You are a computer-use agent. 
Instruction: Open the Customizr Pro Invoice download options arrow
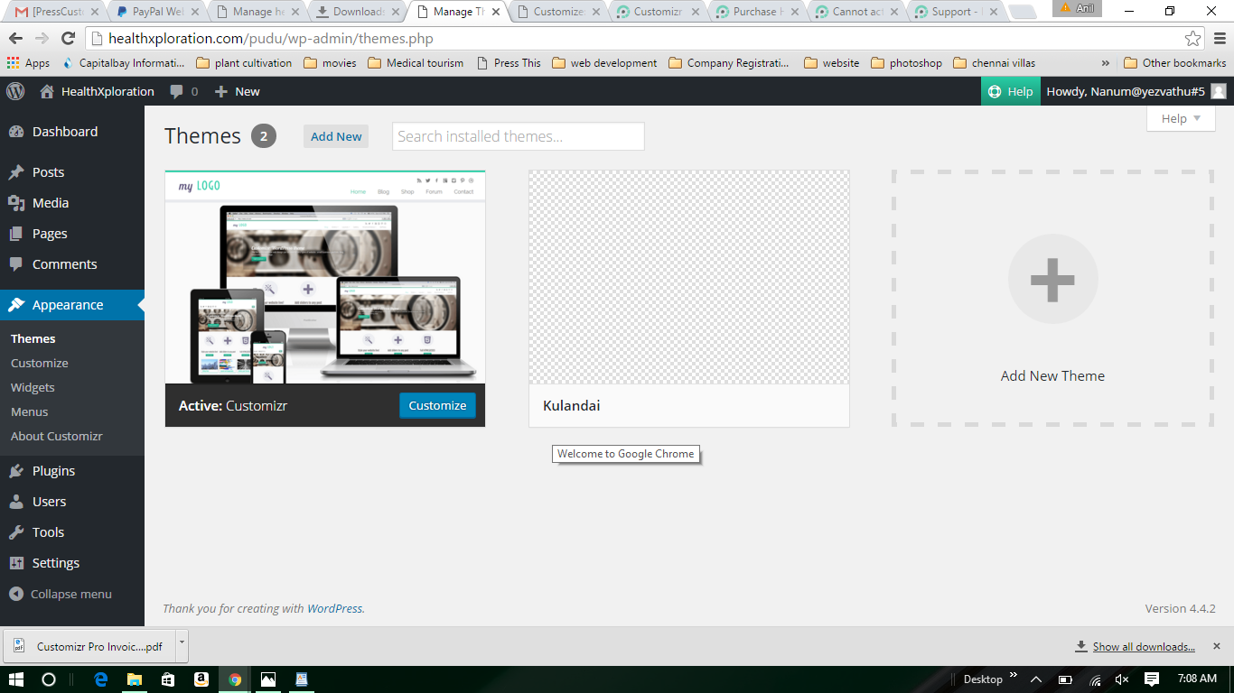[x=182, y=646]
